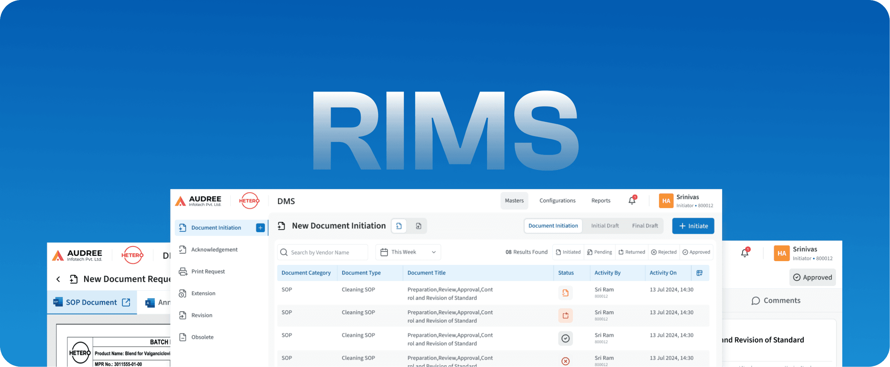This screenshot has width=890, height=367.
Task: Switch to Initial Draft tab
Action: 605,226
